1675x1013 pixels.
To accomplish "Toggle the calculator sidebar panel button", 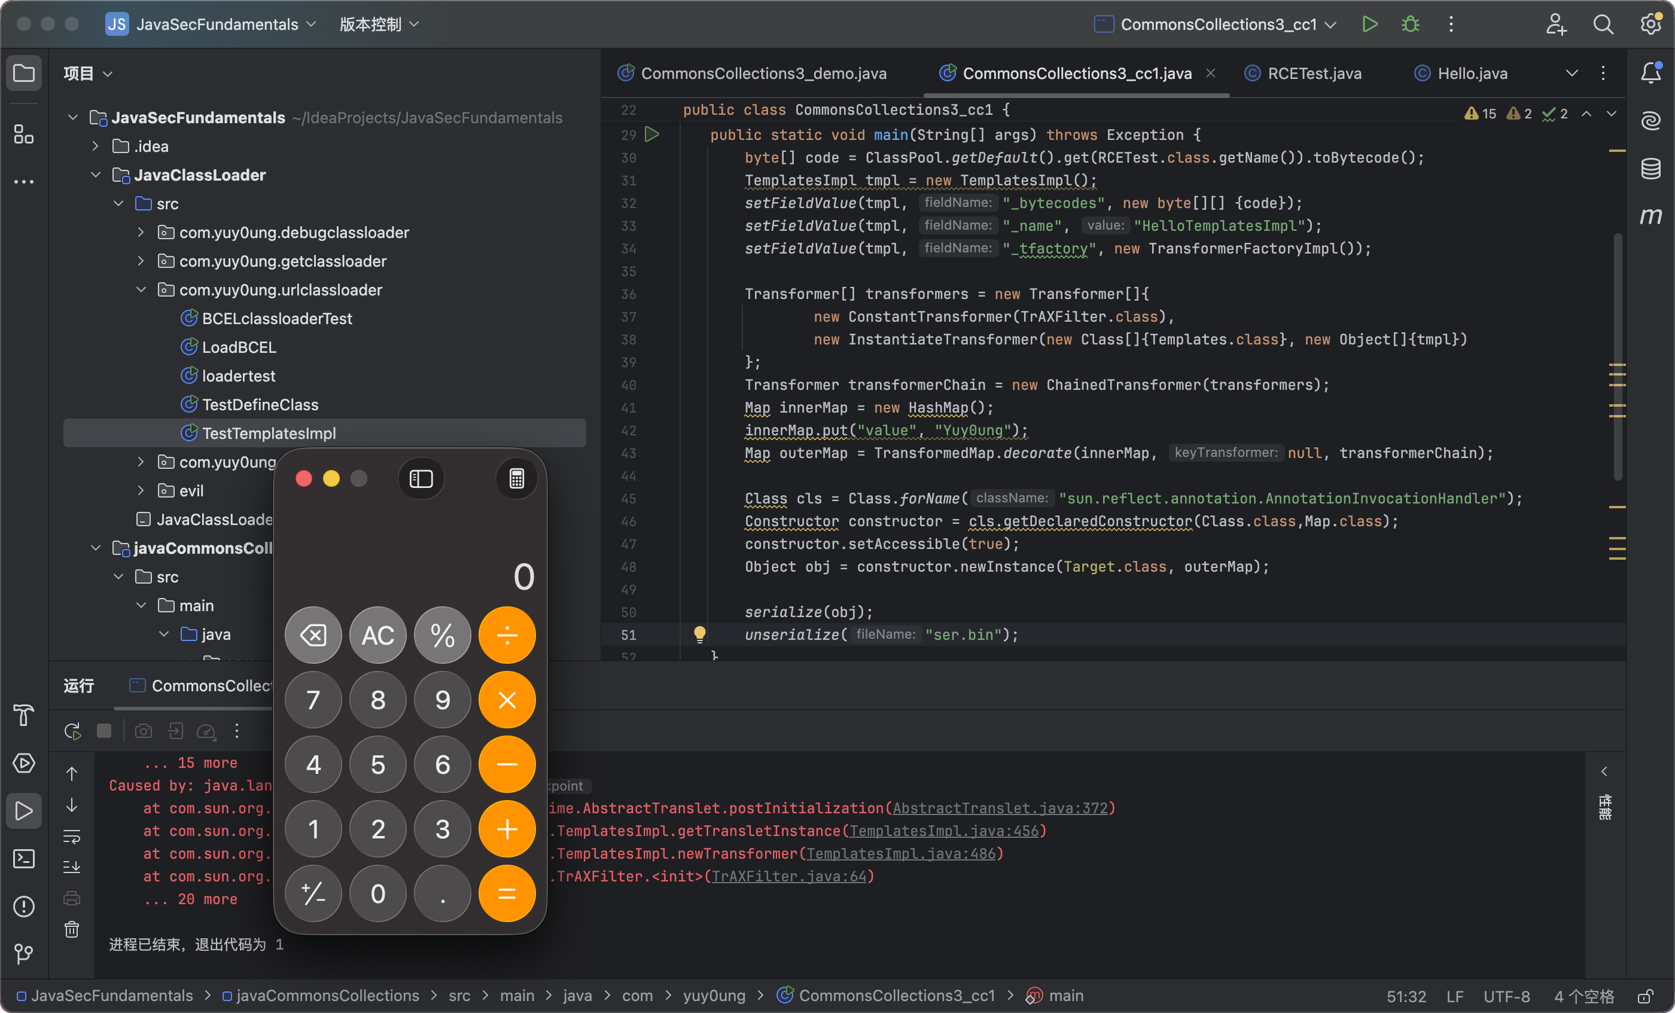I will [x=421, y=479].
